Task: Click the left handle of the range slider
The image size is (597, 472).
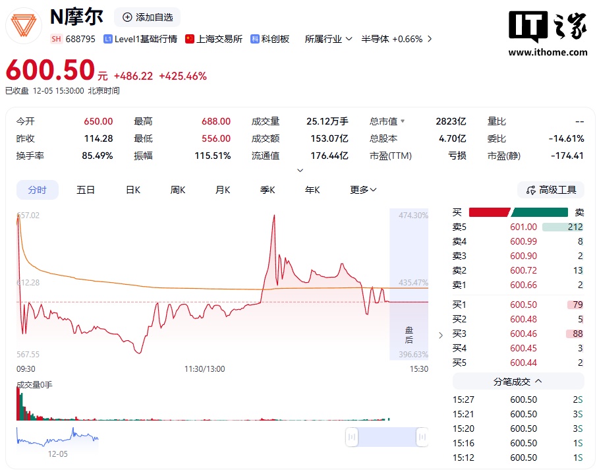Action: click(352, 436)
